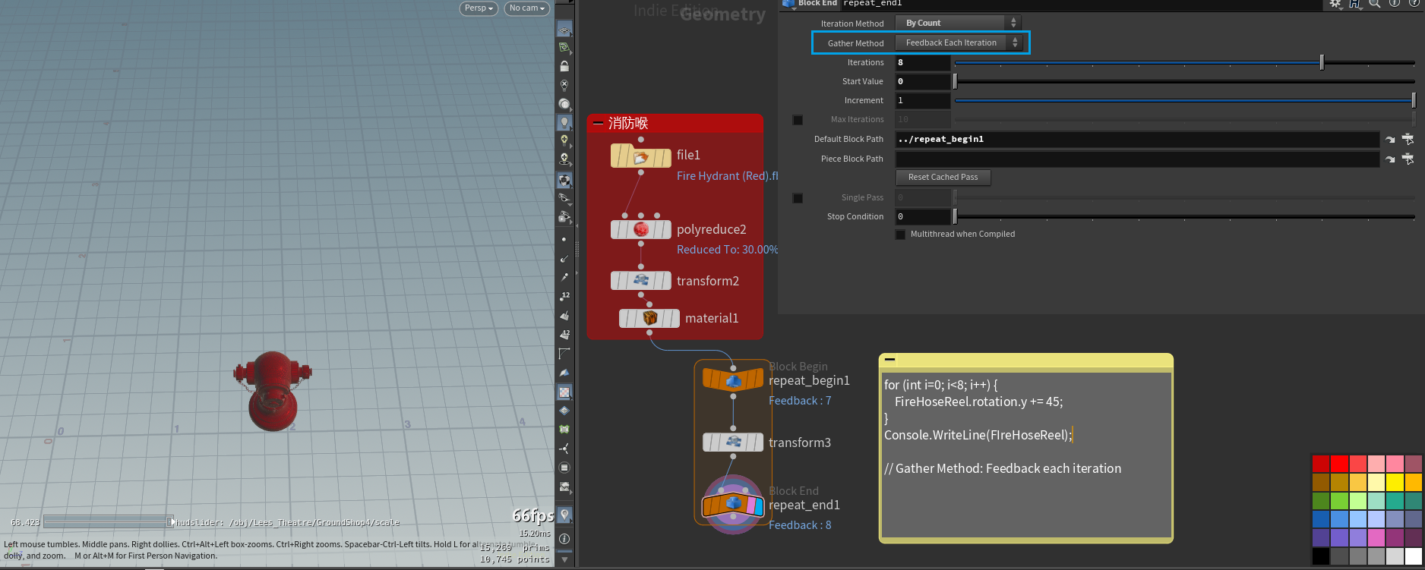
Task: Click the repeat_begin1 Block Begin node
Action: 733,379
